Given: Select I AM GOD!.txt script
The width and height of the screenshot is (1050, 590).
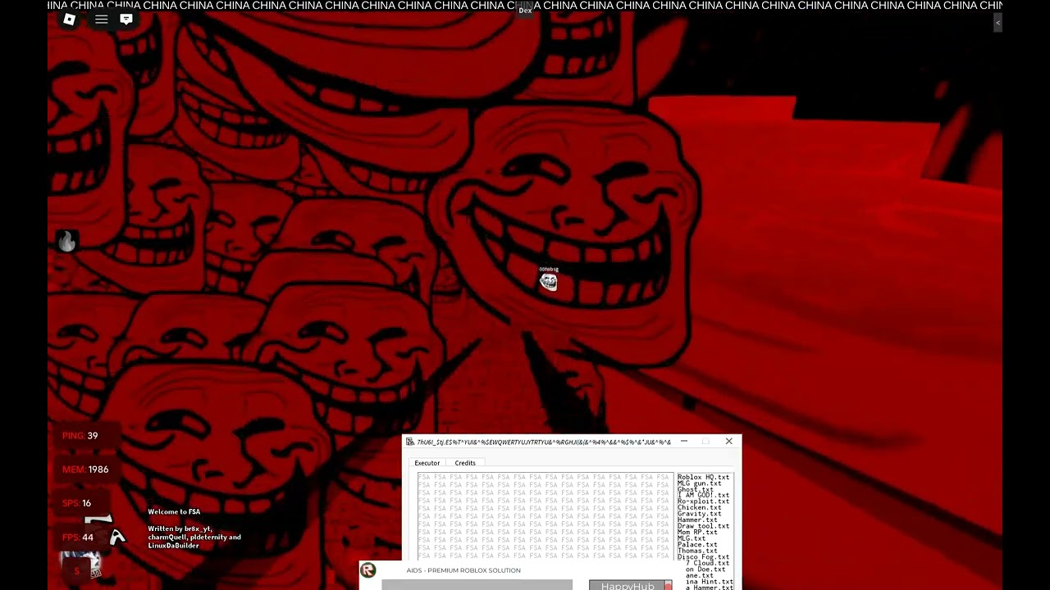Looking at the screenshot, I should [703, 496].
